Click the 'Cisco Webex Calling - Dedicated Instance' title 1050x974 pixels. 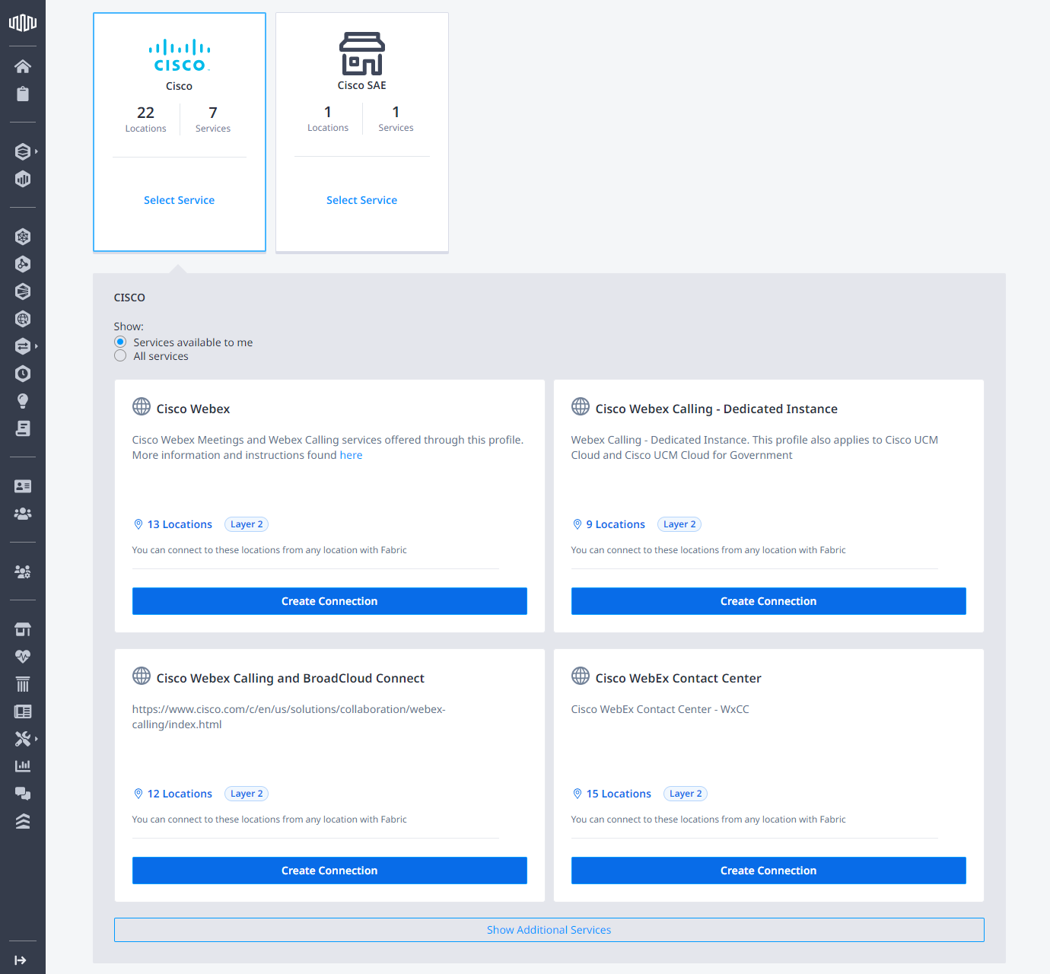click(x=717, y=409)
